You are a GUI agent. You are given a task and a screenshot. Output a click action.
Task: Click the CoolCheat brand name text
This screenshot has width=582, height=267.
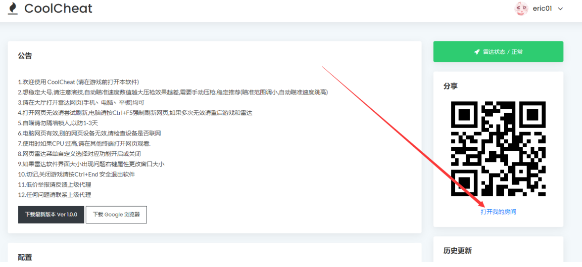click(x=58, y=8)
